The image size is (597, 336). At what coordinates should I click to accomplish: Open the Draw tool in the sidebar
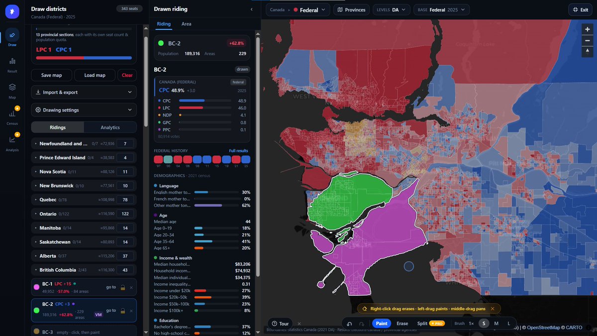pos(12,37)
